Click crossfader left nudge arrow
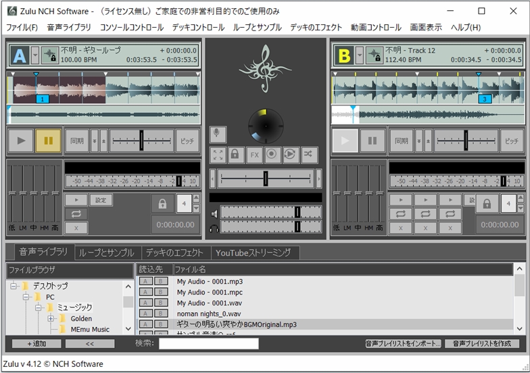The width and height of the screenshot is (530, 373). tap(212, 178)
